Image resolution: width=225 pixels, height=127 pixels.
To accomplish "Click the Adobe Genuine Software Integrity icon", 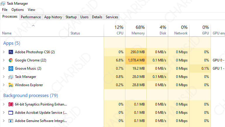I will [x=11, y=121].
